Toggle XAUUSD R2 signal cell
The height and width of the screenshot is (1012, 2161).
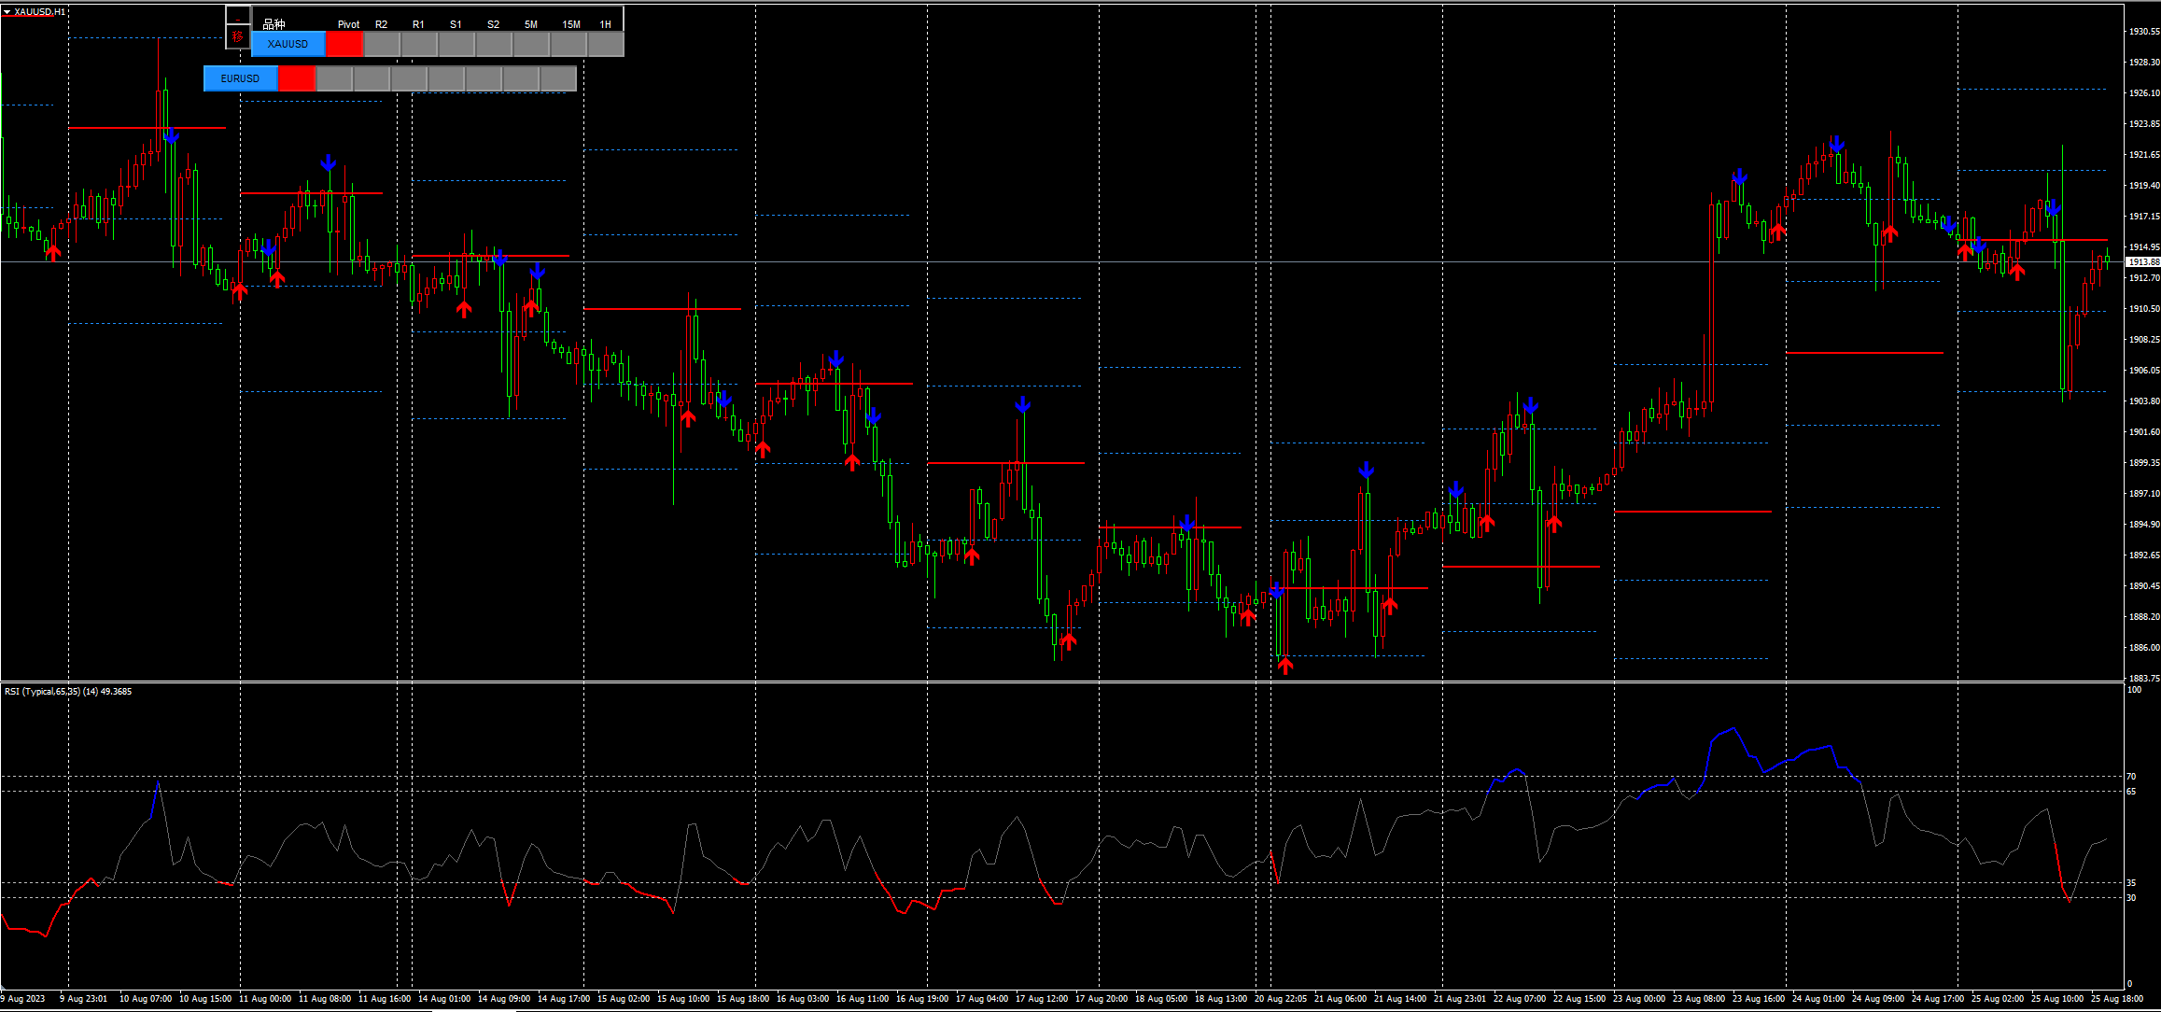pos(381,44)
